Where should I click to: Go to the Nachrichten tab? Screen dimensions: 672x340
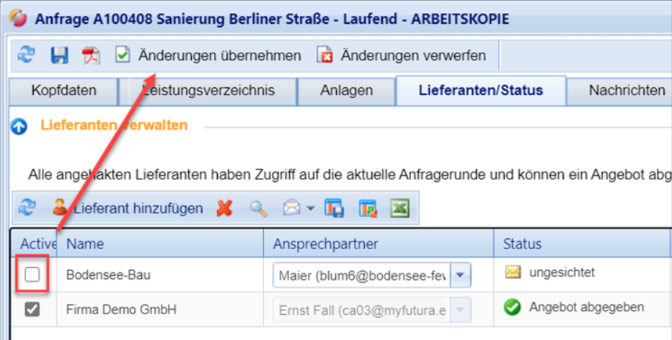coord(626,91)
